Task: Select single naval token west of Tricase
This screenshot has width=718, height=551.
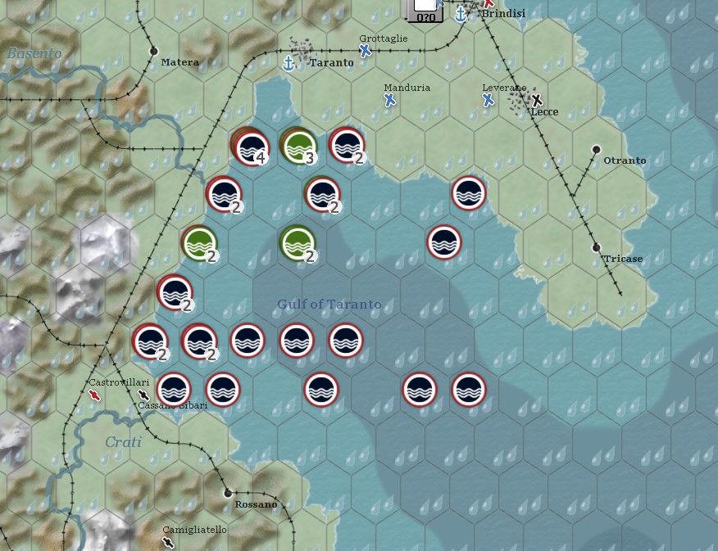Action: (x=444, y=242)
